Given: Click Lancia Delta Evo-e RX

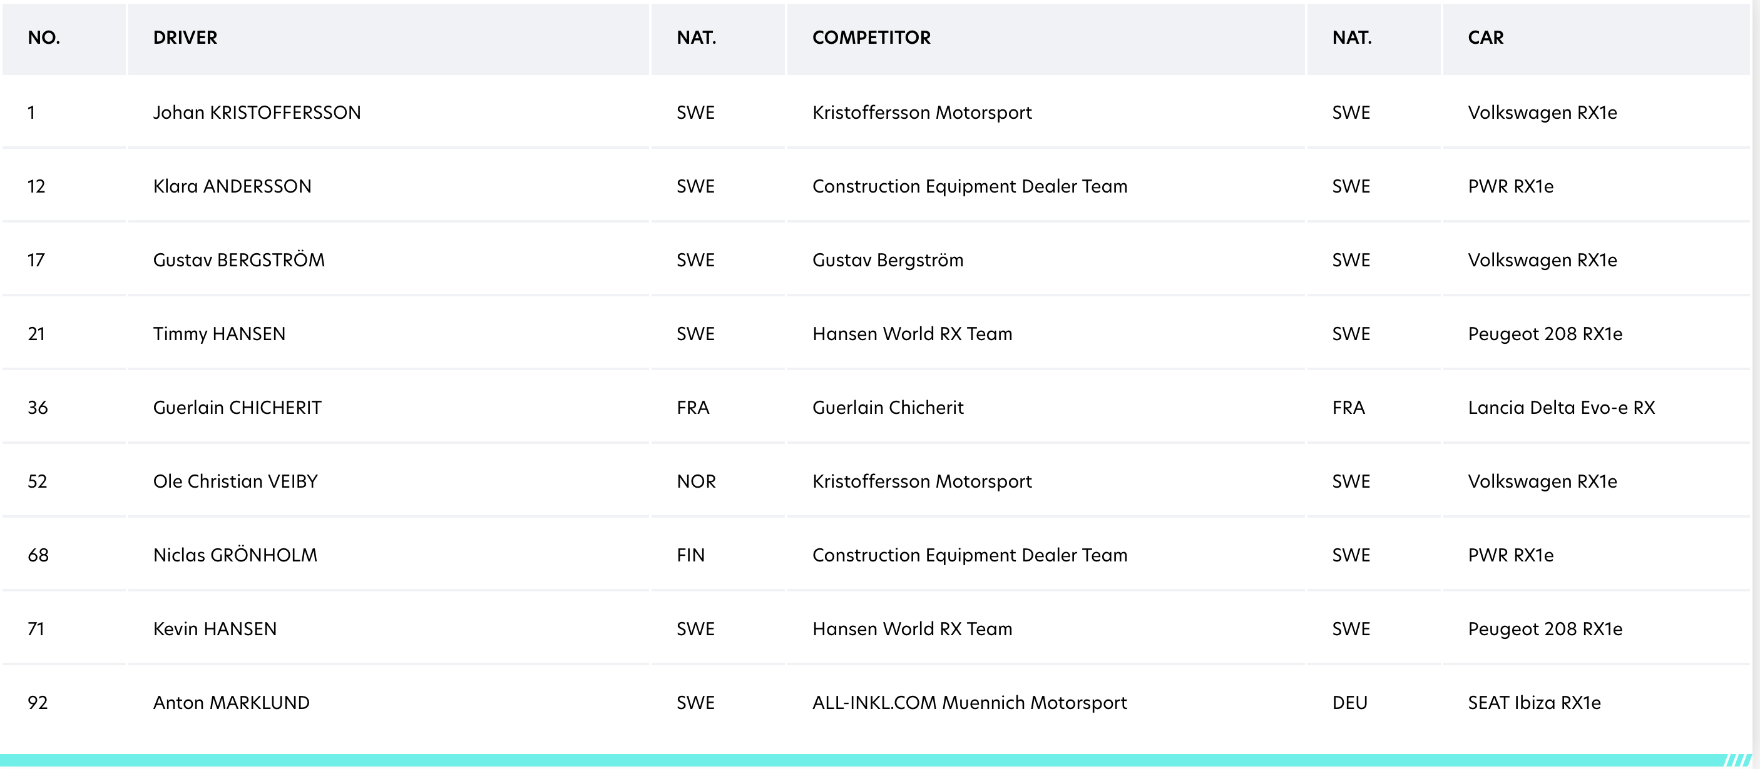Looking at the screenshot, I should click(1561, 408).
